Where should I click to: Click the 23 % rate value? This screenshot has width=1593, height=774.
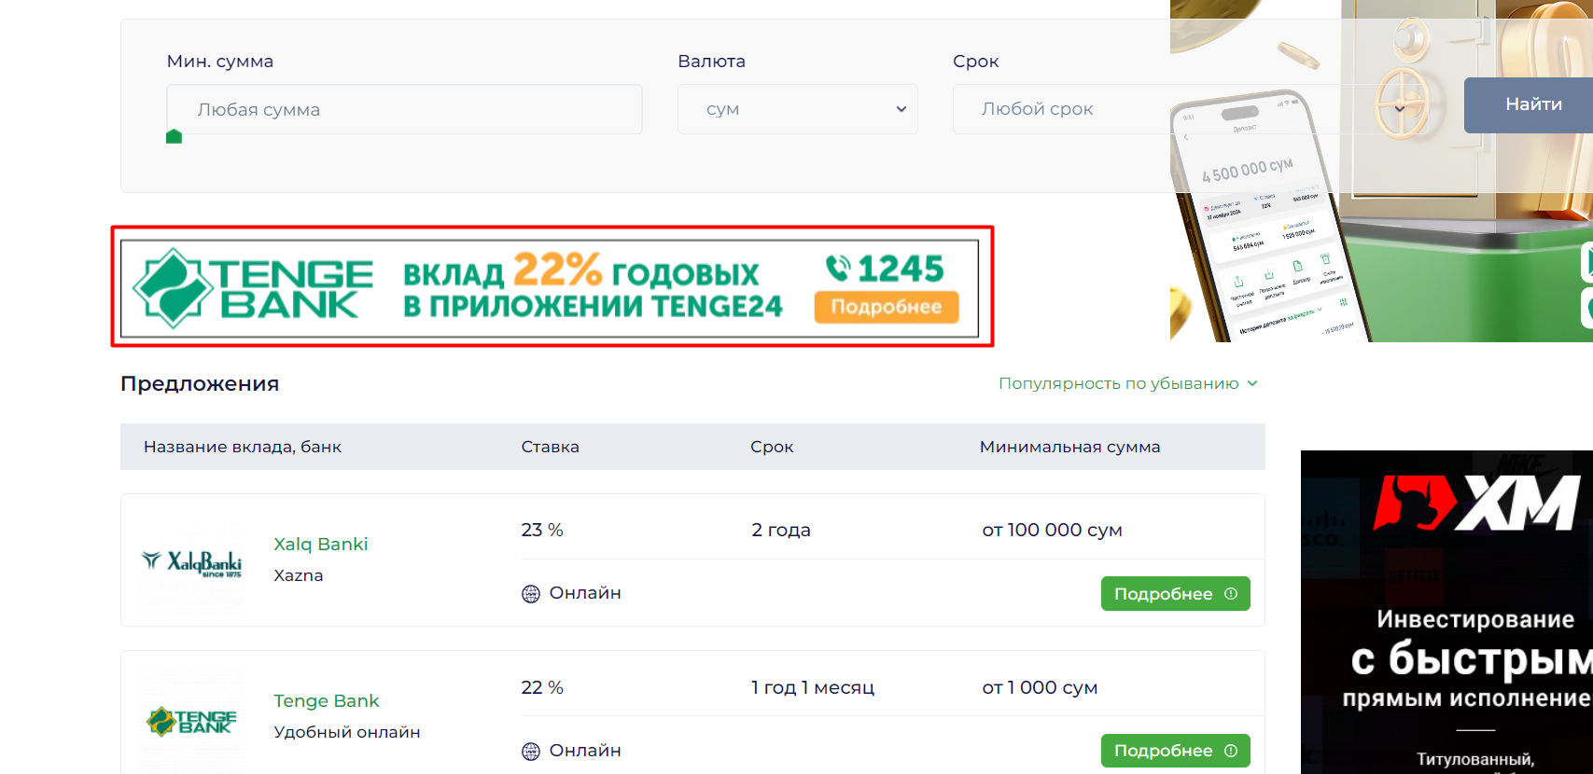[542, 530]
